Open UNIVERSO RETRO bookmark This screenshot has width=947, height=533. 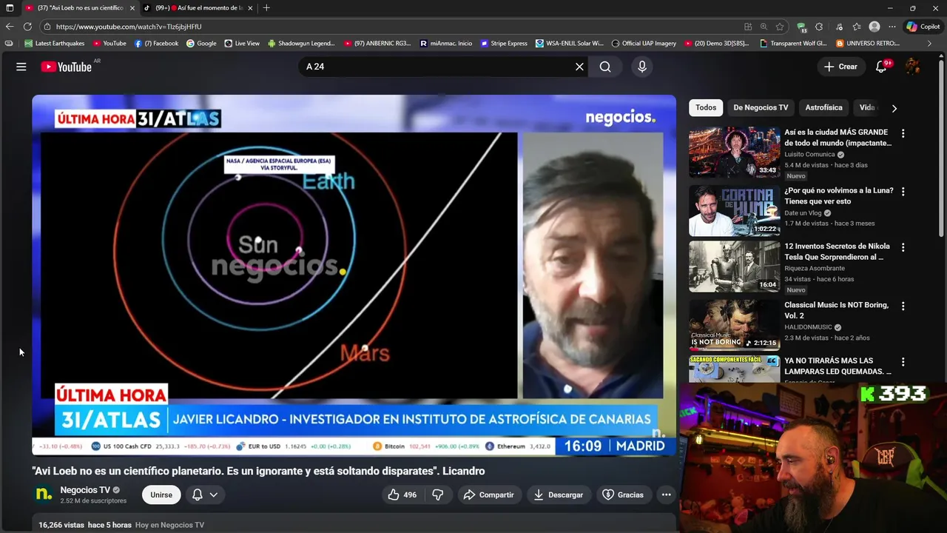[868, 44]
